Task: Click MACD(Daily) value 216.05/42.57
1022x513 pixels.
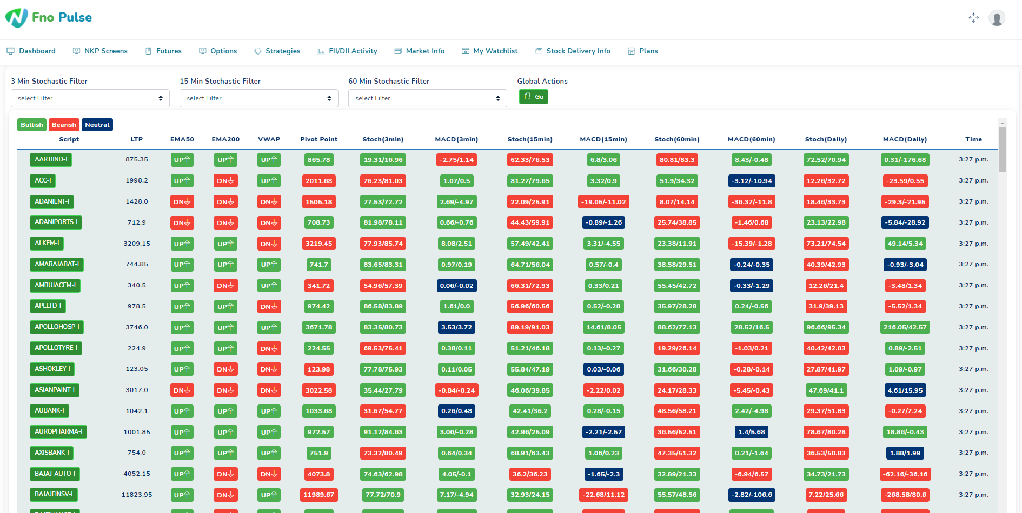Action: click(x=905, y=327)
